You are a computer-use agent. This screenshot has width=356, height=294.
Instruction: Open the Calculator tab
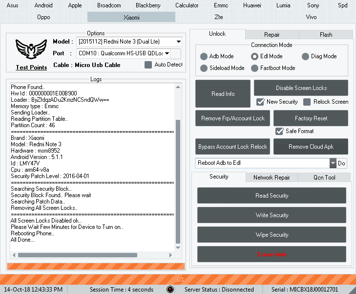click(x=187, y=5)
